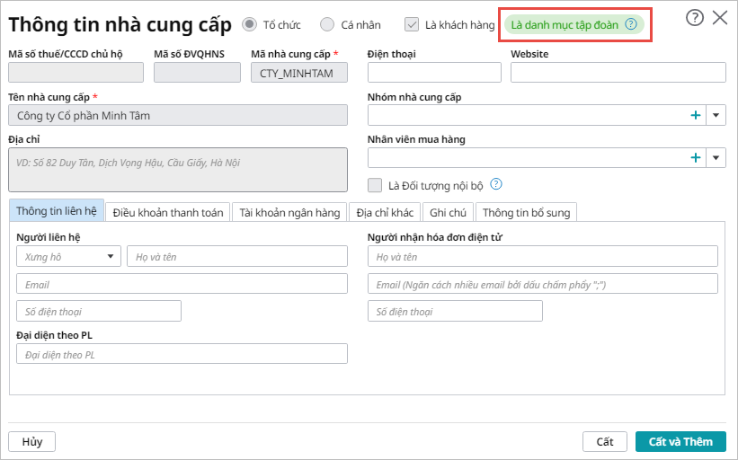The width and height of the screenshot is (738, 460).
Task: Go to the Ghi chú tab
Action: point(448,212)
